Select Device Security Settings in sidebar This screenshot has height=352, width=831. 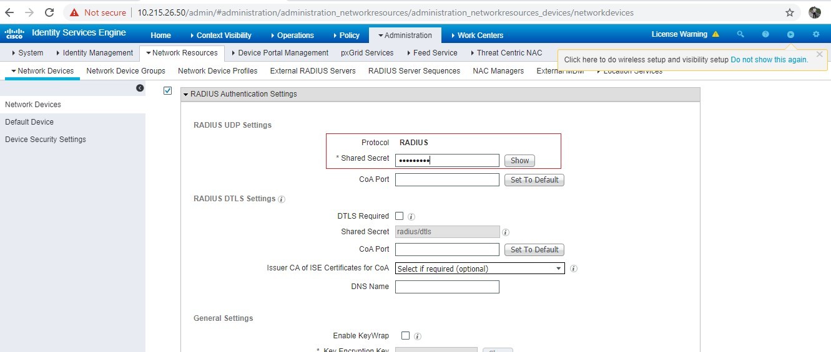[x=46, y=140]
